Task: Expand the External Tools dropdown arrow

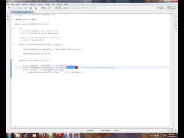Action: [x=38, y=8]
